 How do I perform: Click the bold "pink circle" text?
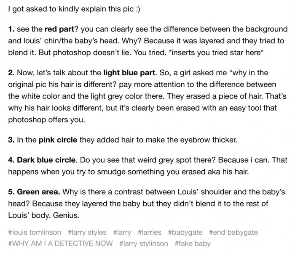pyautogui.click(x=58, y=140)
